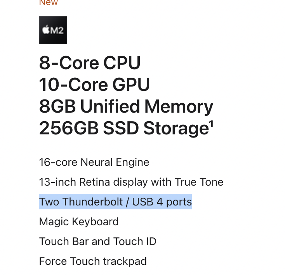Click the Touch Bar and Touch ID line
285x275 pixels.
[x=97, y=242]
